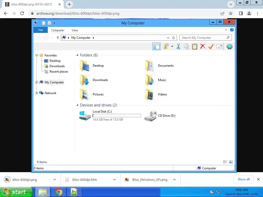Screen dimensions: 263x197
Task: Collapse the Devices and drives (2) group
Action: tap(77, 105)
